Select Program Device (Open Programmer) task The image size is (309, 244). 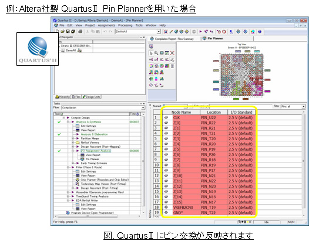click(x=92, y=213)
